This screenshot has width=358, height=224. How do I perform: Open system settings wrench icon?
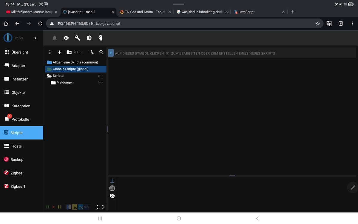coord(78,38)
